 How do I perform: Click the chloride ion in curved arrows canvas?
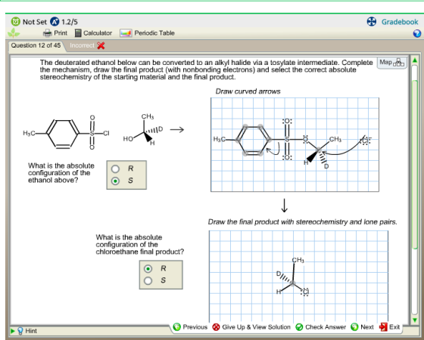[365, 141]
